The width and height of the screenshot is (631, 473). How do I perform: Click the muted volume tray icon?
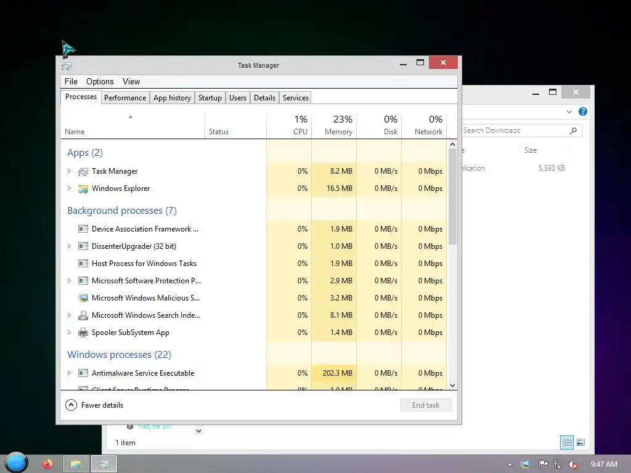point(573,464)
